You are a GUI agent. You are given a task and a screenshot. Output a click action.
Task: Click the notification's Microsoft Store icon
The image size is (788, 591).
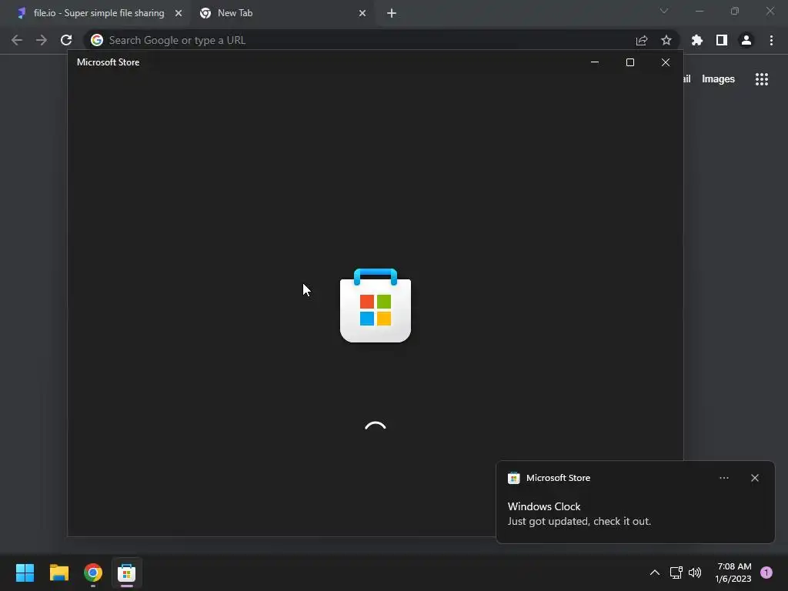[x=513, y=478]
